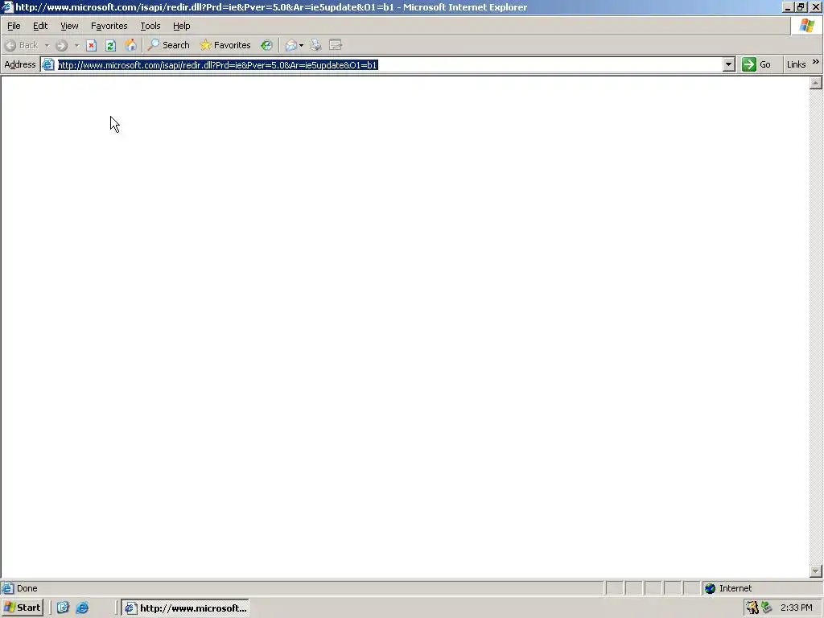Expand the Address bar dropdown list
The height and width of the screenshot is (618, 824).
[x=728, y=64]
